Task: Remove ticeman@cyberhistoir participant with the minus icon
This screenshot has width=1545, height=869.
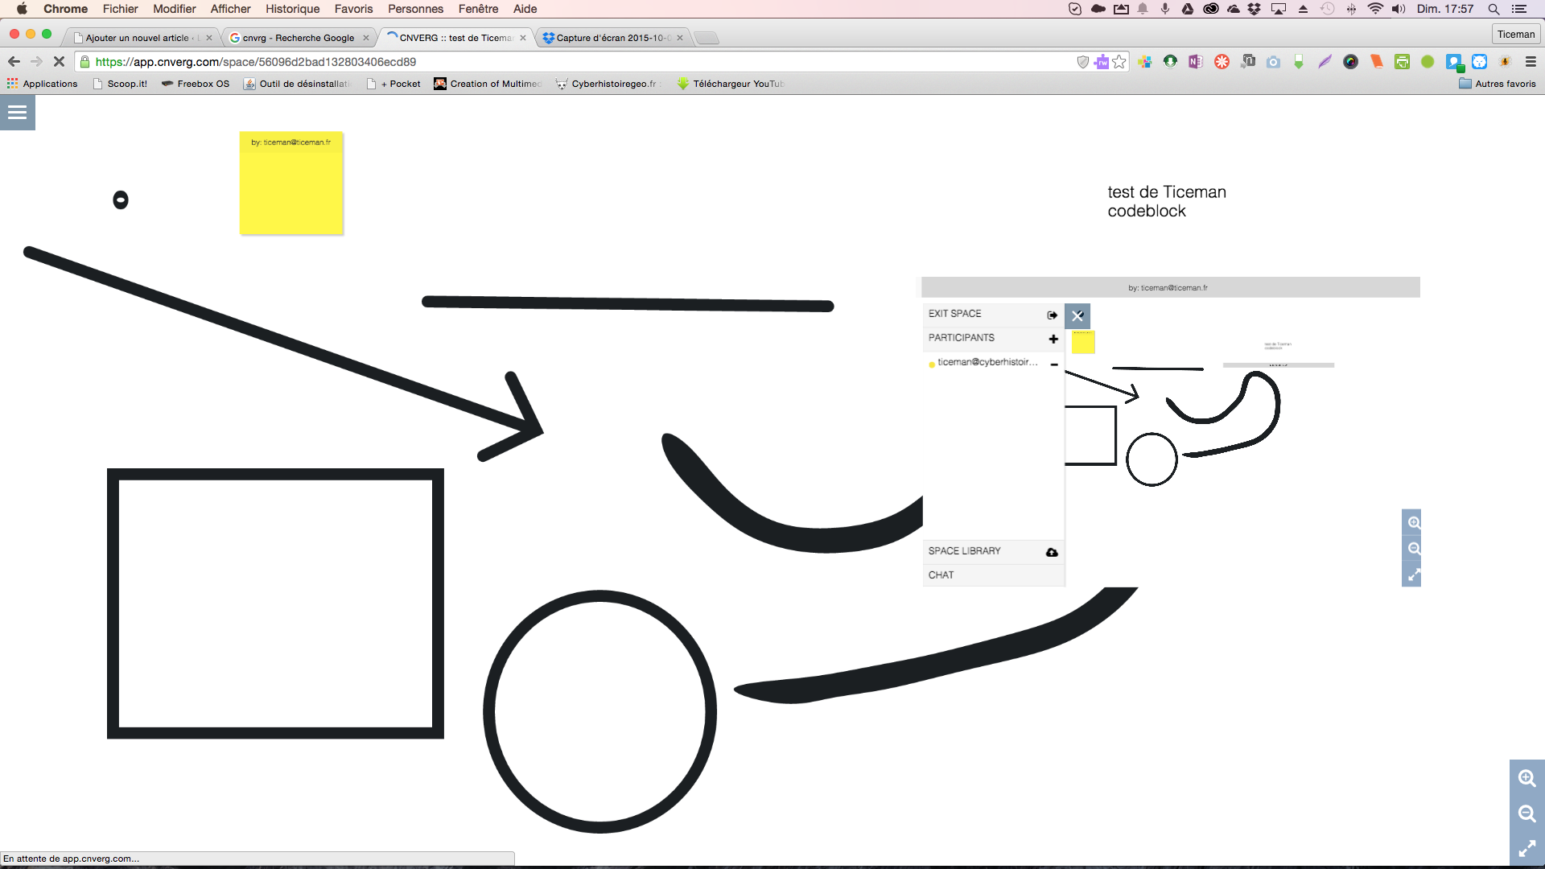Action: click(x=1054, y=364)
